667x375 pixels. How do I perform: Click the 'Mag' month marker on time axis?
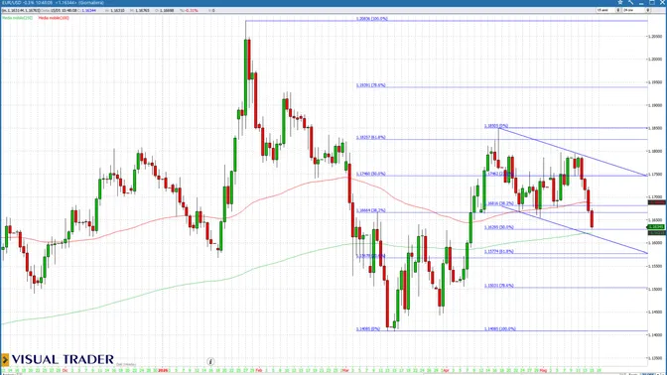543,370
